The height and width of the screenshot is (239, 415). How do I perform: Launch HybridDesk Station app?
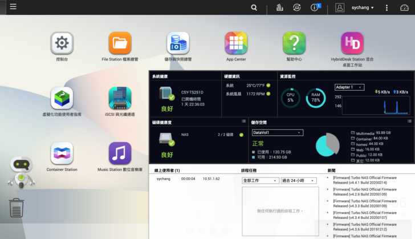pos(352,43)
